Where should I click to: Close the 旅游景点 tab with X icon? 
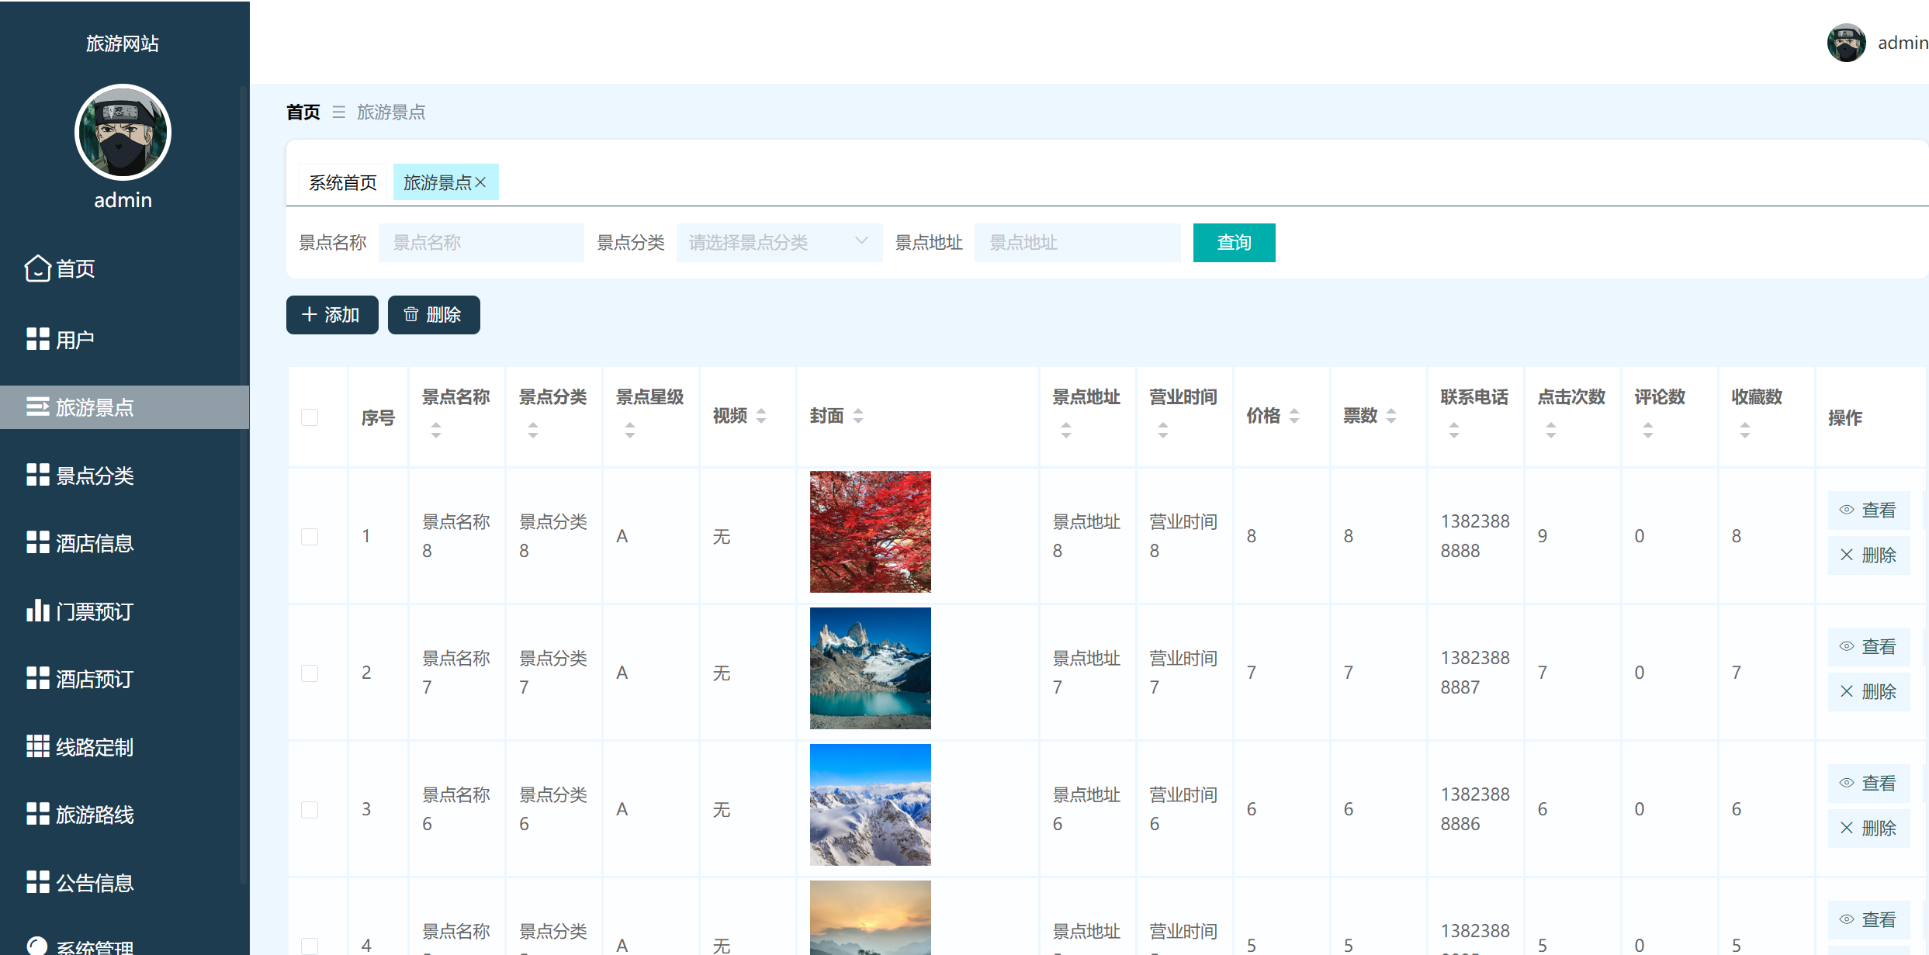[x=481, y=182]
